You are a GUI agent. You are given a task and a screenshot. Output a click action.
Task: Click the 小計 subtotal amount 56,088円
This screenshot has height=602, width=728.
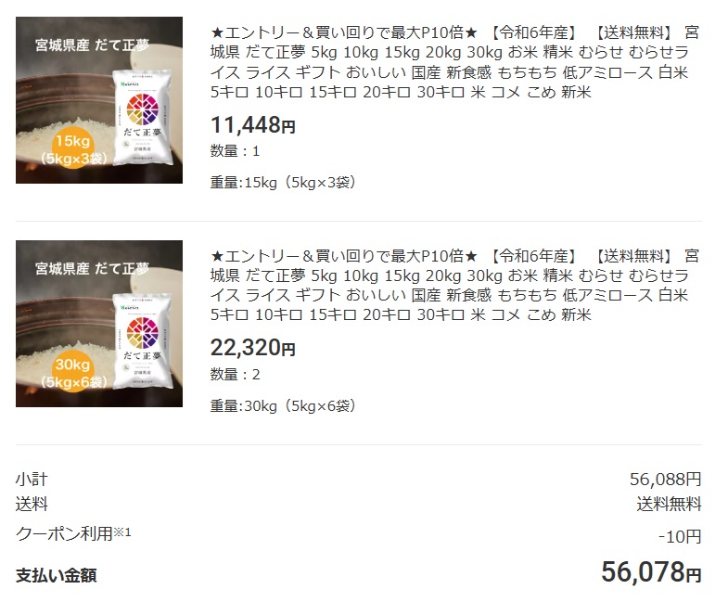(x=665, y=479)
